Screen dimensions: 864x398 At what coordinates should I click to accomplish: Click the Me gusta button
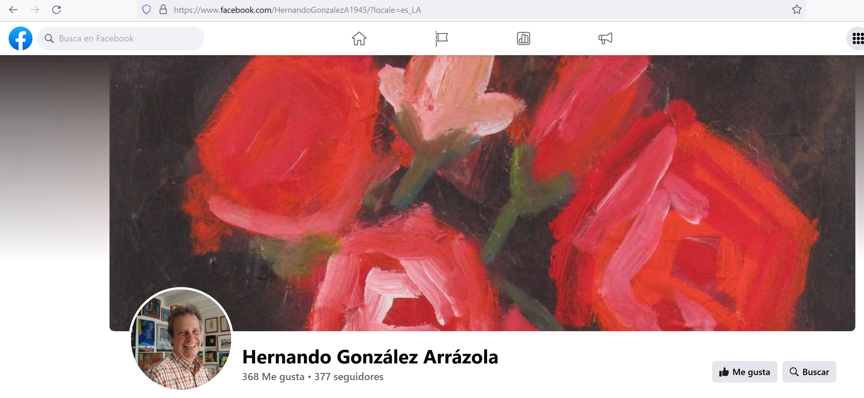[x=745, y=371]
